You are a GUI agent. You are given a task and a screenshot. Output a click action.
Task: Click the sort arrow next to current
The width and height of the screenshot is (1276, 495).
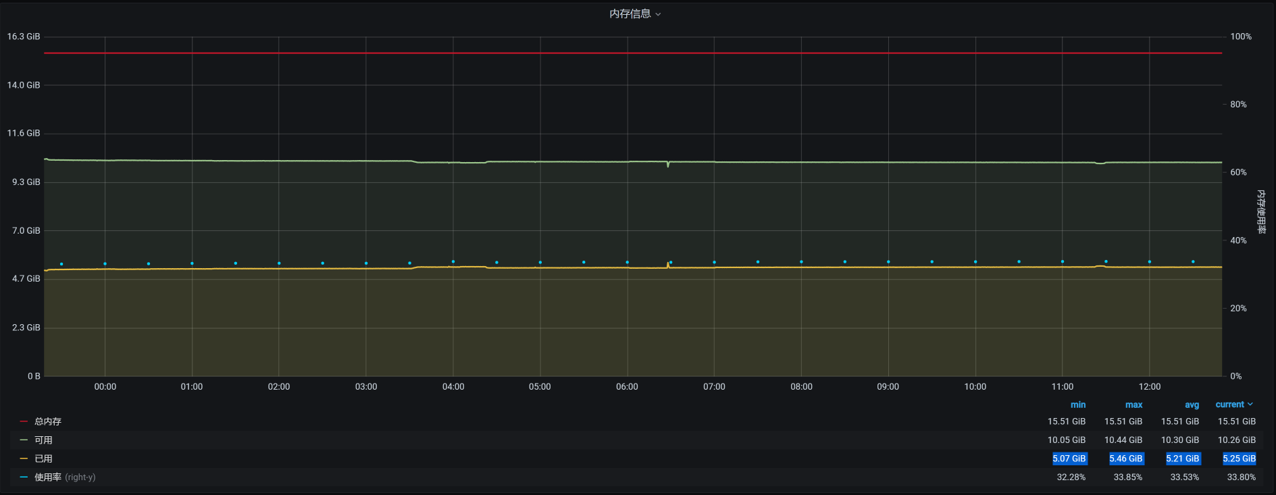click(1250, 405)
